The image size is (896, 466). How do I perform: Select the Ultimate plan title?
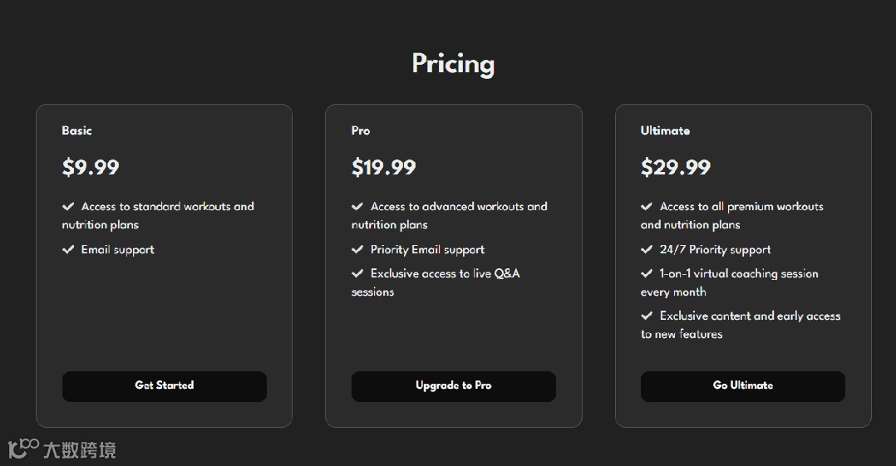(x=665, y=130)
